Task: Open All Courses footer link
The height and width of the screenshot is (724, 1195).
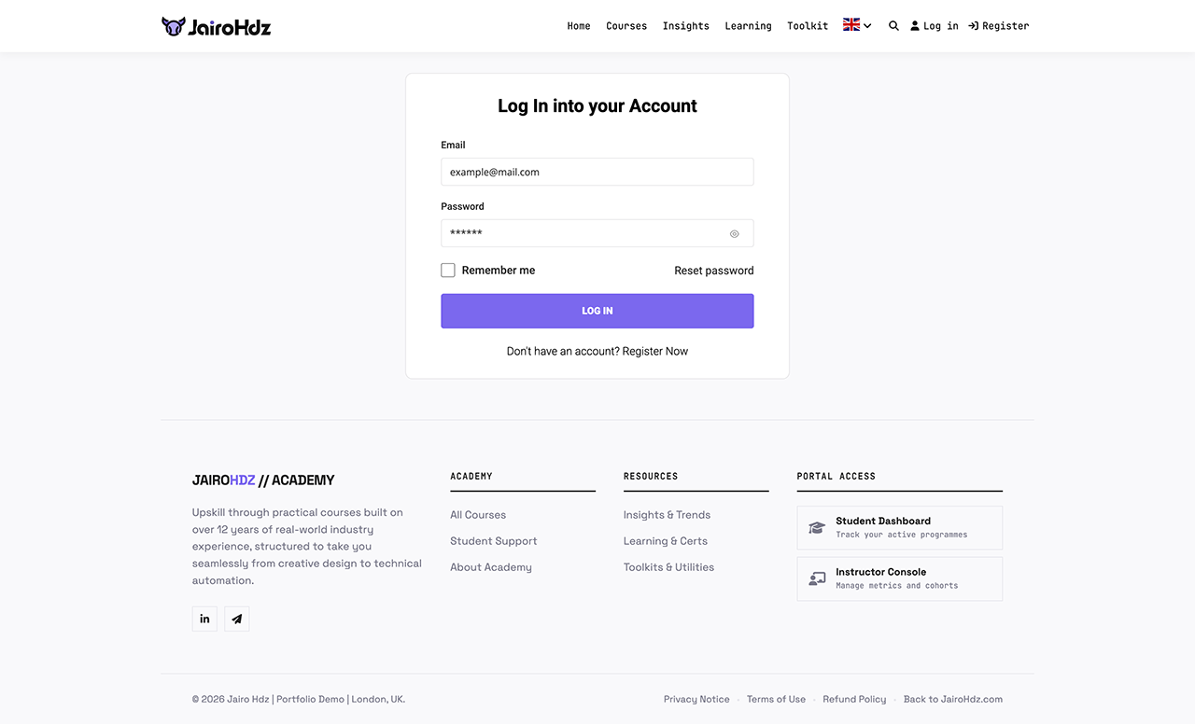Action: coord(478,515)
